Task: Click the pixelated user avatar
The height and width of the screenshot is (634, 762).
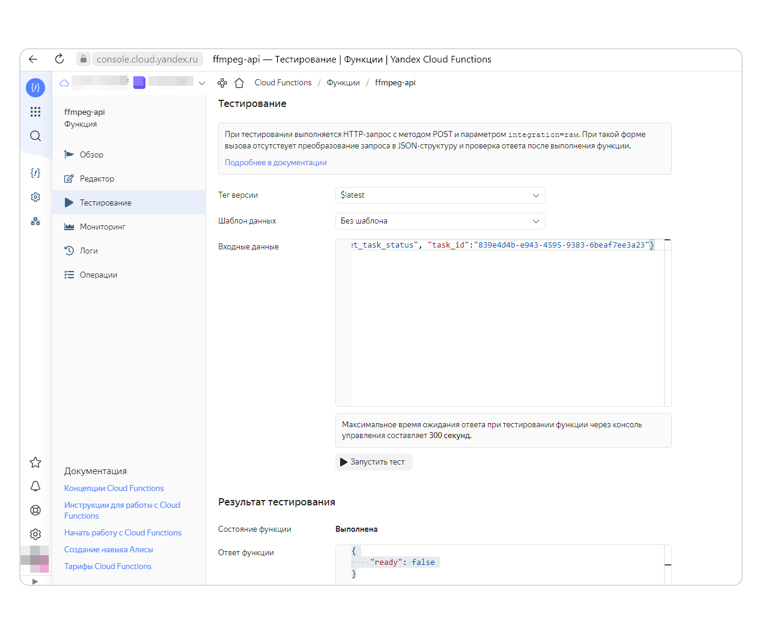Action: (x=35, y=559)
